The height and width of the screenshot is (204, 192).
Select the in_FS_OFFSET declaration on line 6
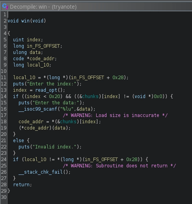point(43,46)
